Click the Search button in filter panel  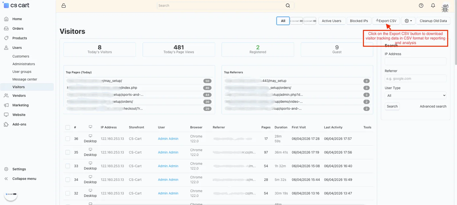pos(392,106)
